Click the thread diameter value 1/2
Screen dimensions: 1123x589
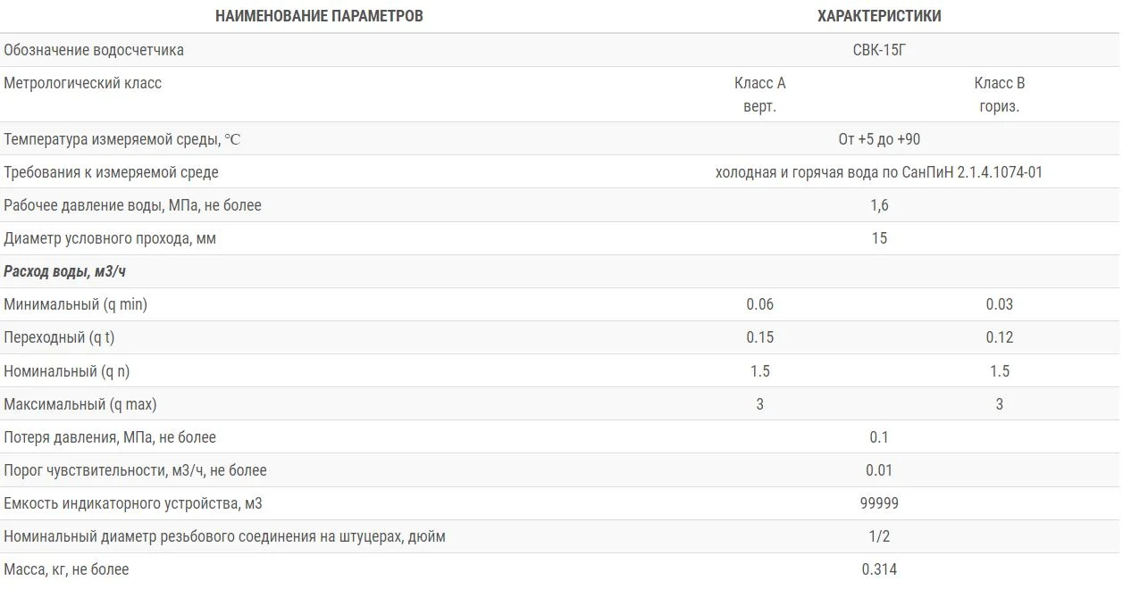[x=879, y=536]
